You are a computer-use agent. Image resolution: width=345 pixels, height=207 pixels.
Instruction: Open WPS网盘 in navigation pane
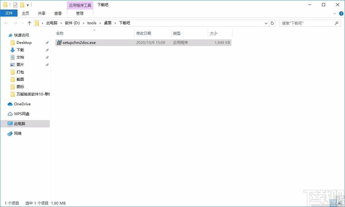22,114
